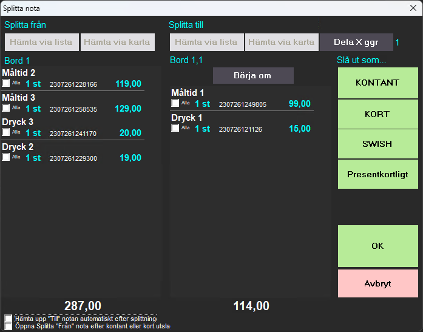The image size is (423, 332).
Task: Confirm the split with OK
Action: pyautogui.click(x=377, y=246)
